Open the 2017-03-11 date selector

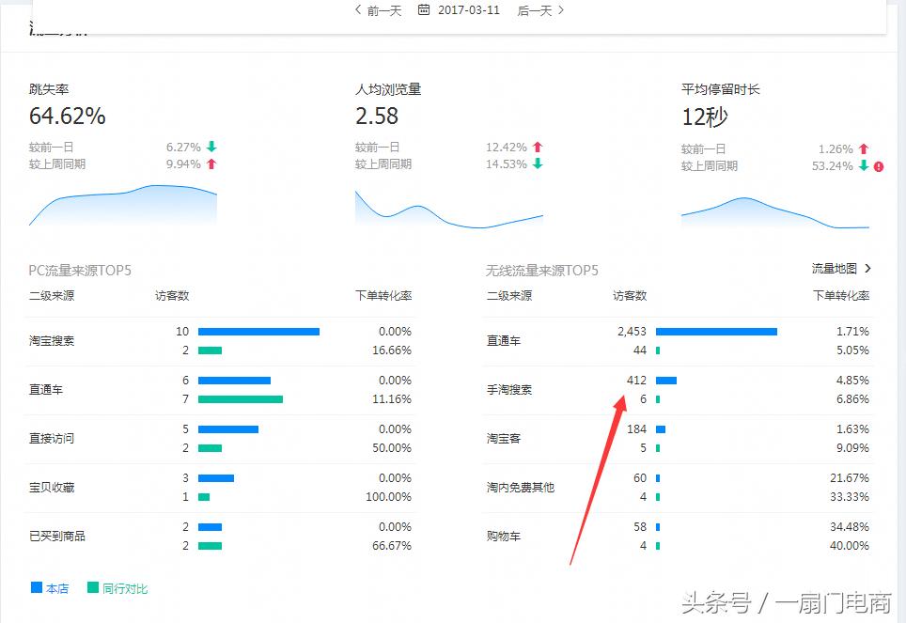[x=468, y=10]
